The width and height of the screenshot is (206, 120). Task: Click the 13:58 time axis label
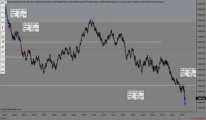(x=133, y=115)
